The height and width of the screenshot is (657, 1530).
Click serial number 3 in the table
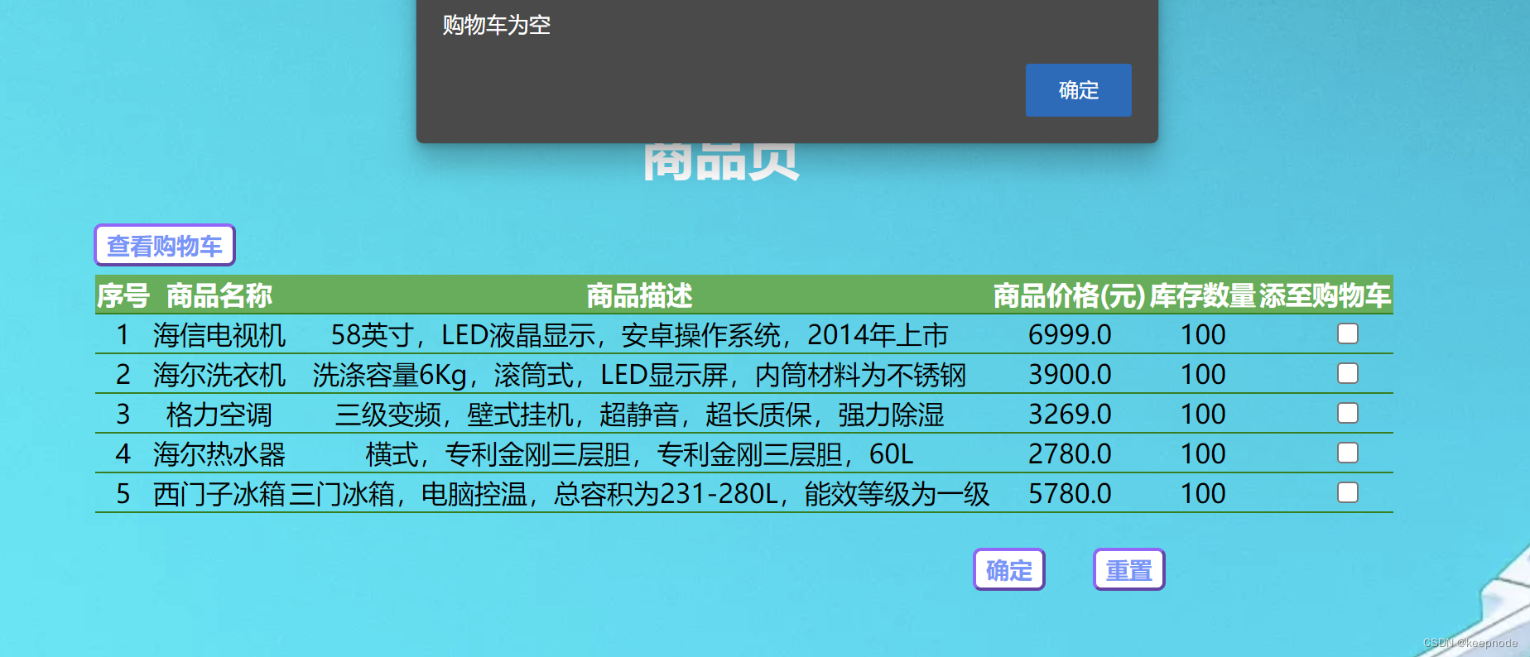tap(123, 415)
